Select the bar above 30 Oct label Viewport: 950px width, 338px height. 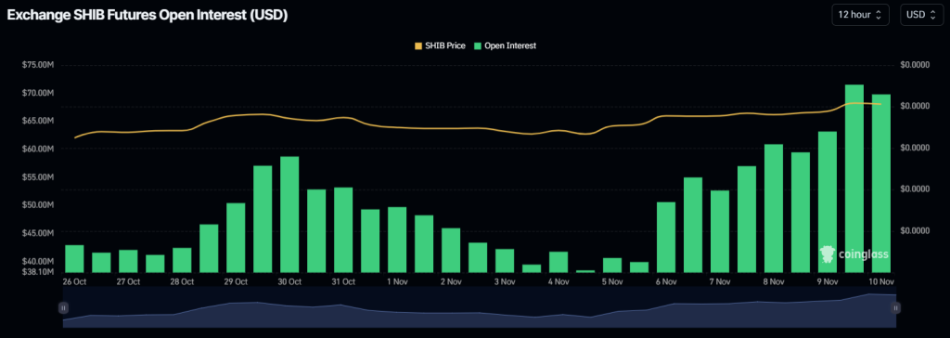(289, 214)
